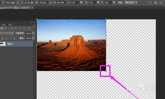The image size is (165, 99).
Task: Select the 图层 0 layer thumbnail
Action: 3,44
